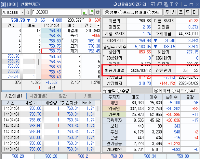The width and height of the screenshot is (200, 159).
Task: Select the 금액 radio button
Action: tap(105, 91)
